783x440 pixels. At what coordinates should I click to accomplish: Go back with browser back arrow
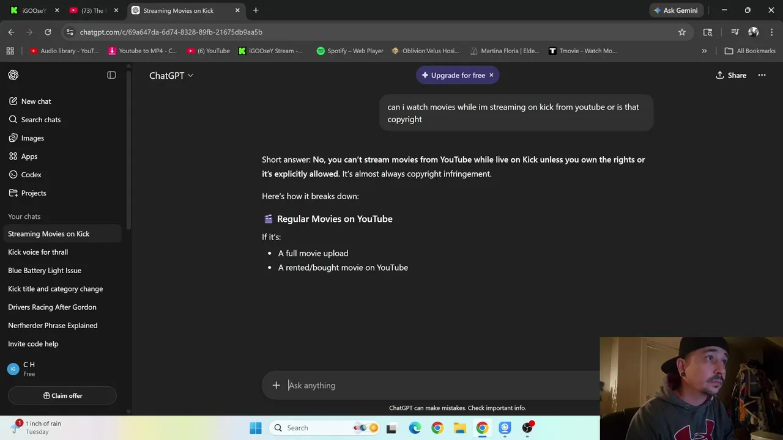pos(11,32)
